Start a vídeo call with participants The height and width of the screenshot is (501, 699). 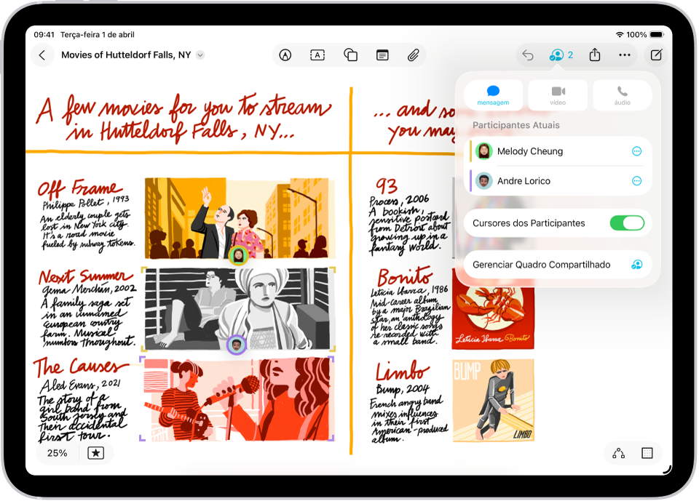(x=558, y=95)
